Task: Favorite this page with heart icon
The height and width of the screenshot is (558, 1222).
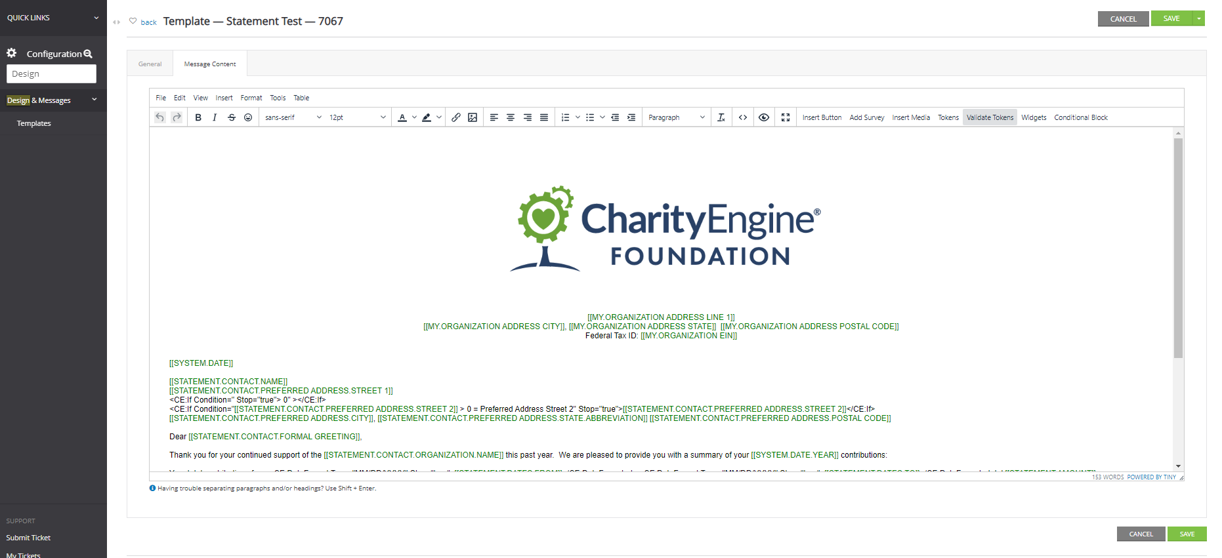Action: coord(133,21)
